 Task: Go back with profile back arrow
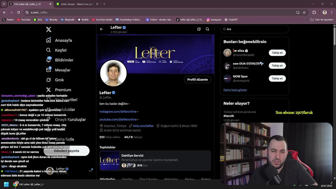(102, 29)
